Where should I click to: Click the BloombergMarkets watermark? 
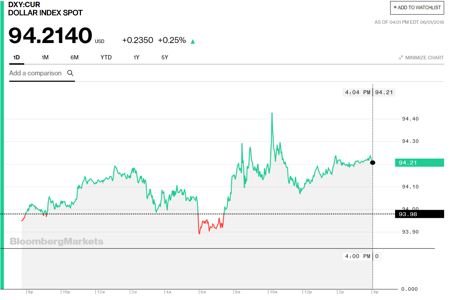point(56,241)
